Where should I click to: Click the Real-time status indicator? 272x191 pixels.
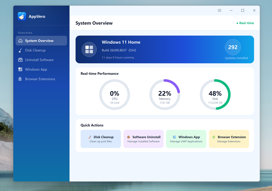coord(245,23)
